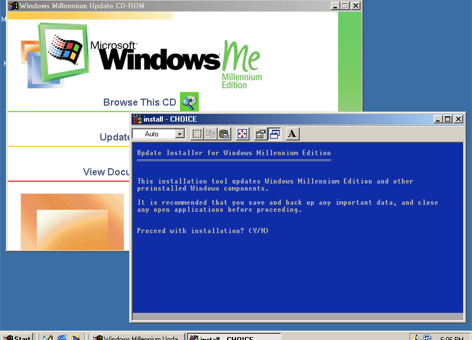The height and width of the screenshot is (340, 472).
Task: Open the system menu icon of Windows Millennium Update window
Action: click(x=14, y=6)
